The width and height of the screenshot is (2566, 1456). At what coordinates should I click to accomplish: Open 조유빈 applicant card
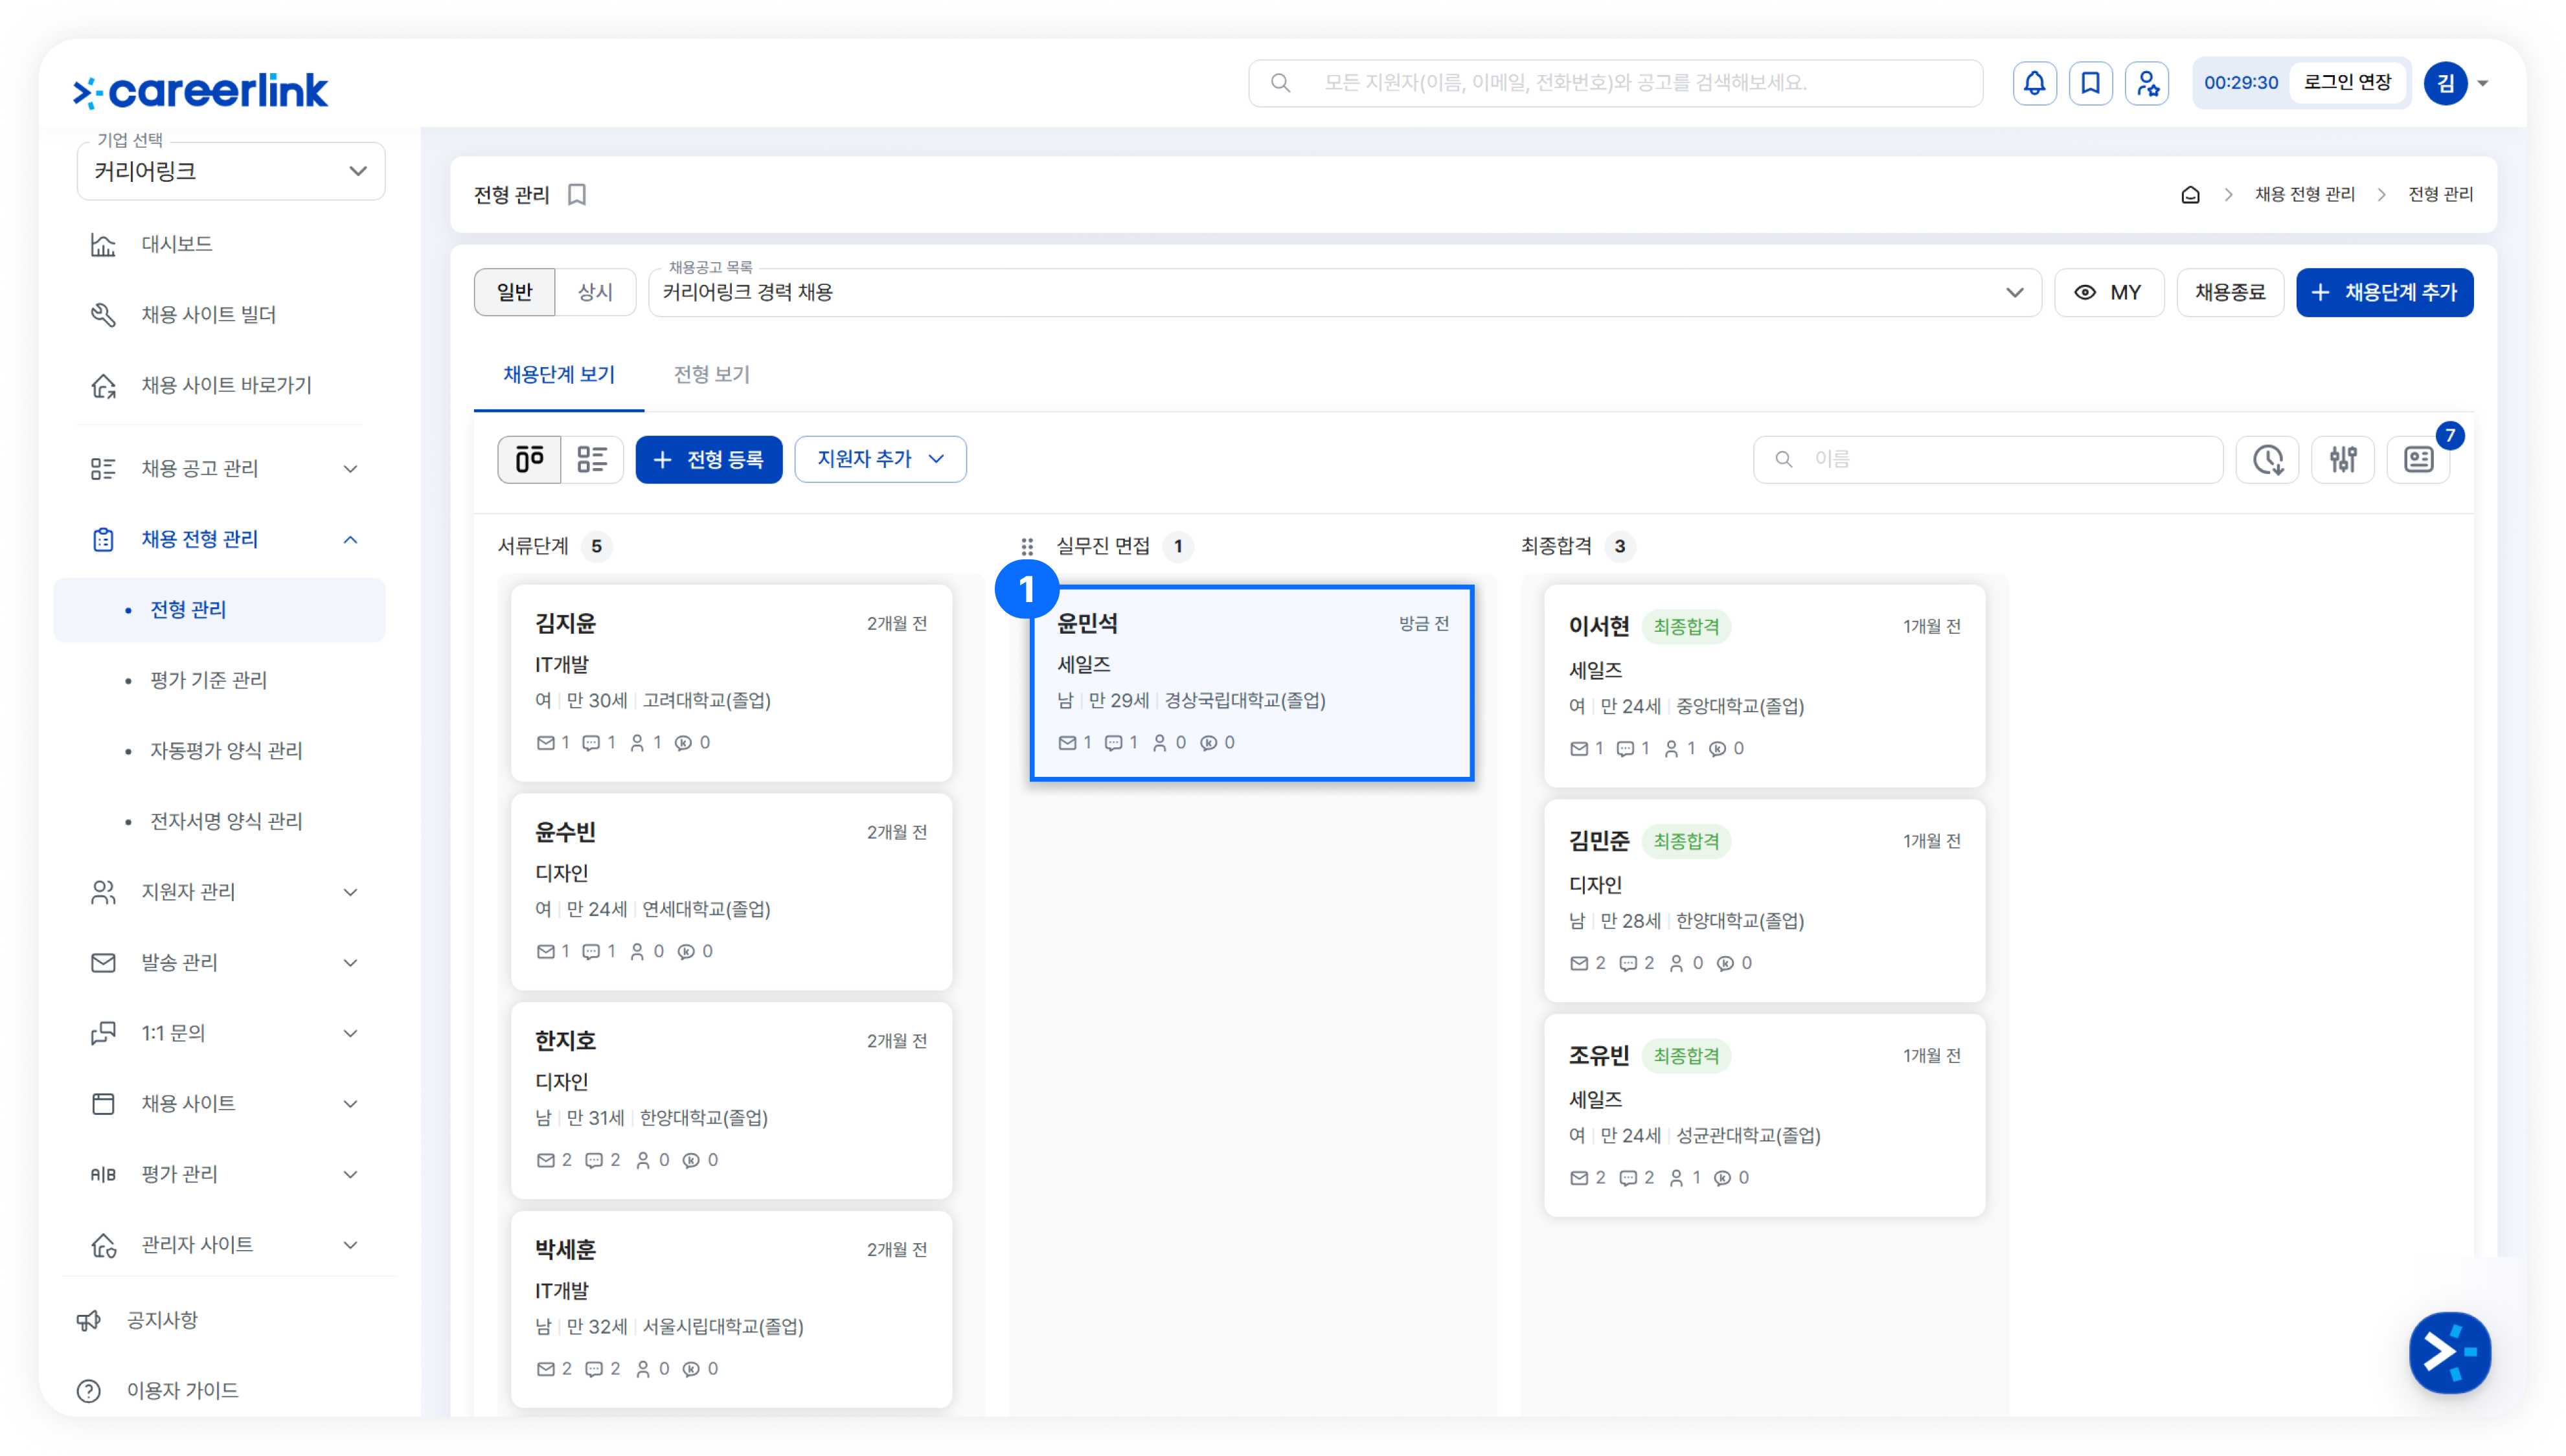tap(1765, 1115)
